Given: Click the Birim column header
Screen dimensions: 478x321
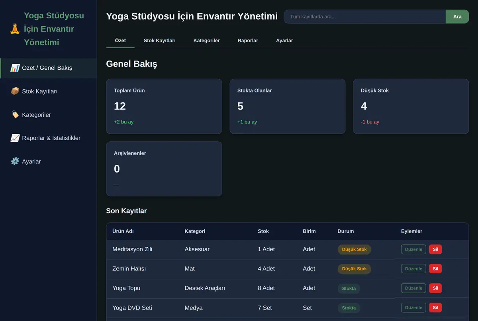Looking at the screenshot, I should (x=309, y=231).
